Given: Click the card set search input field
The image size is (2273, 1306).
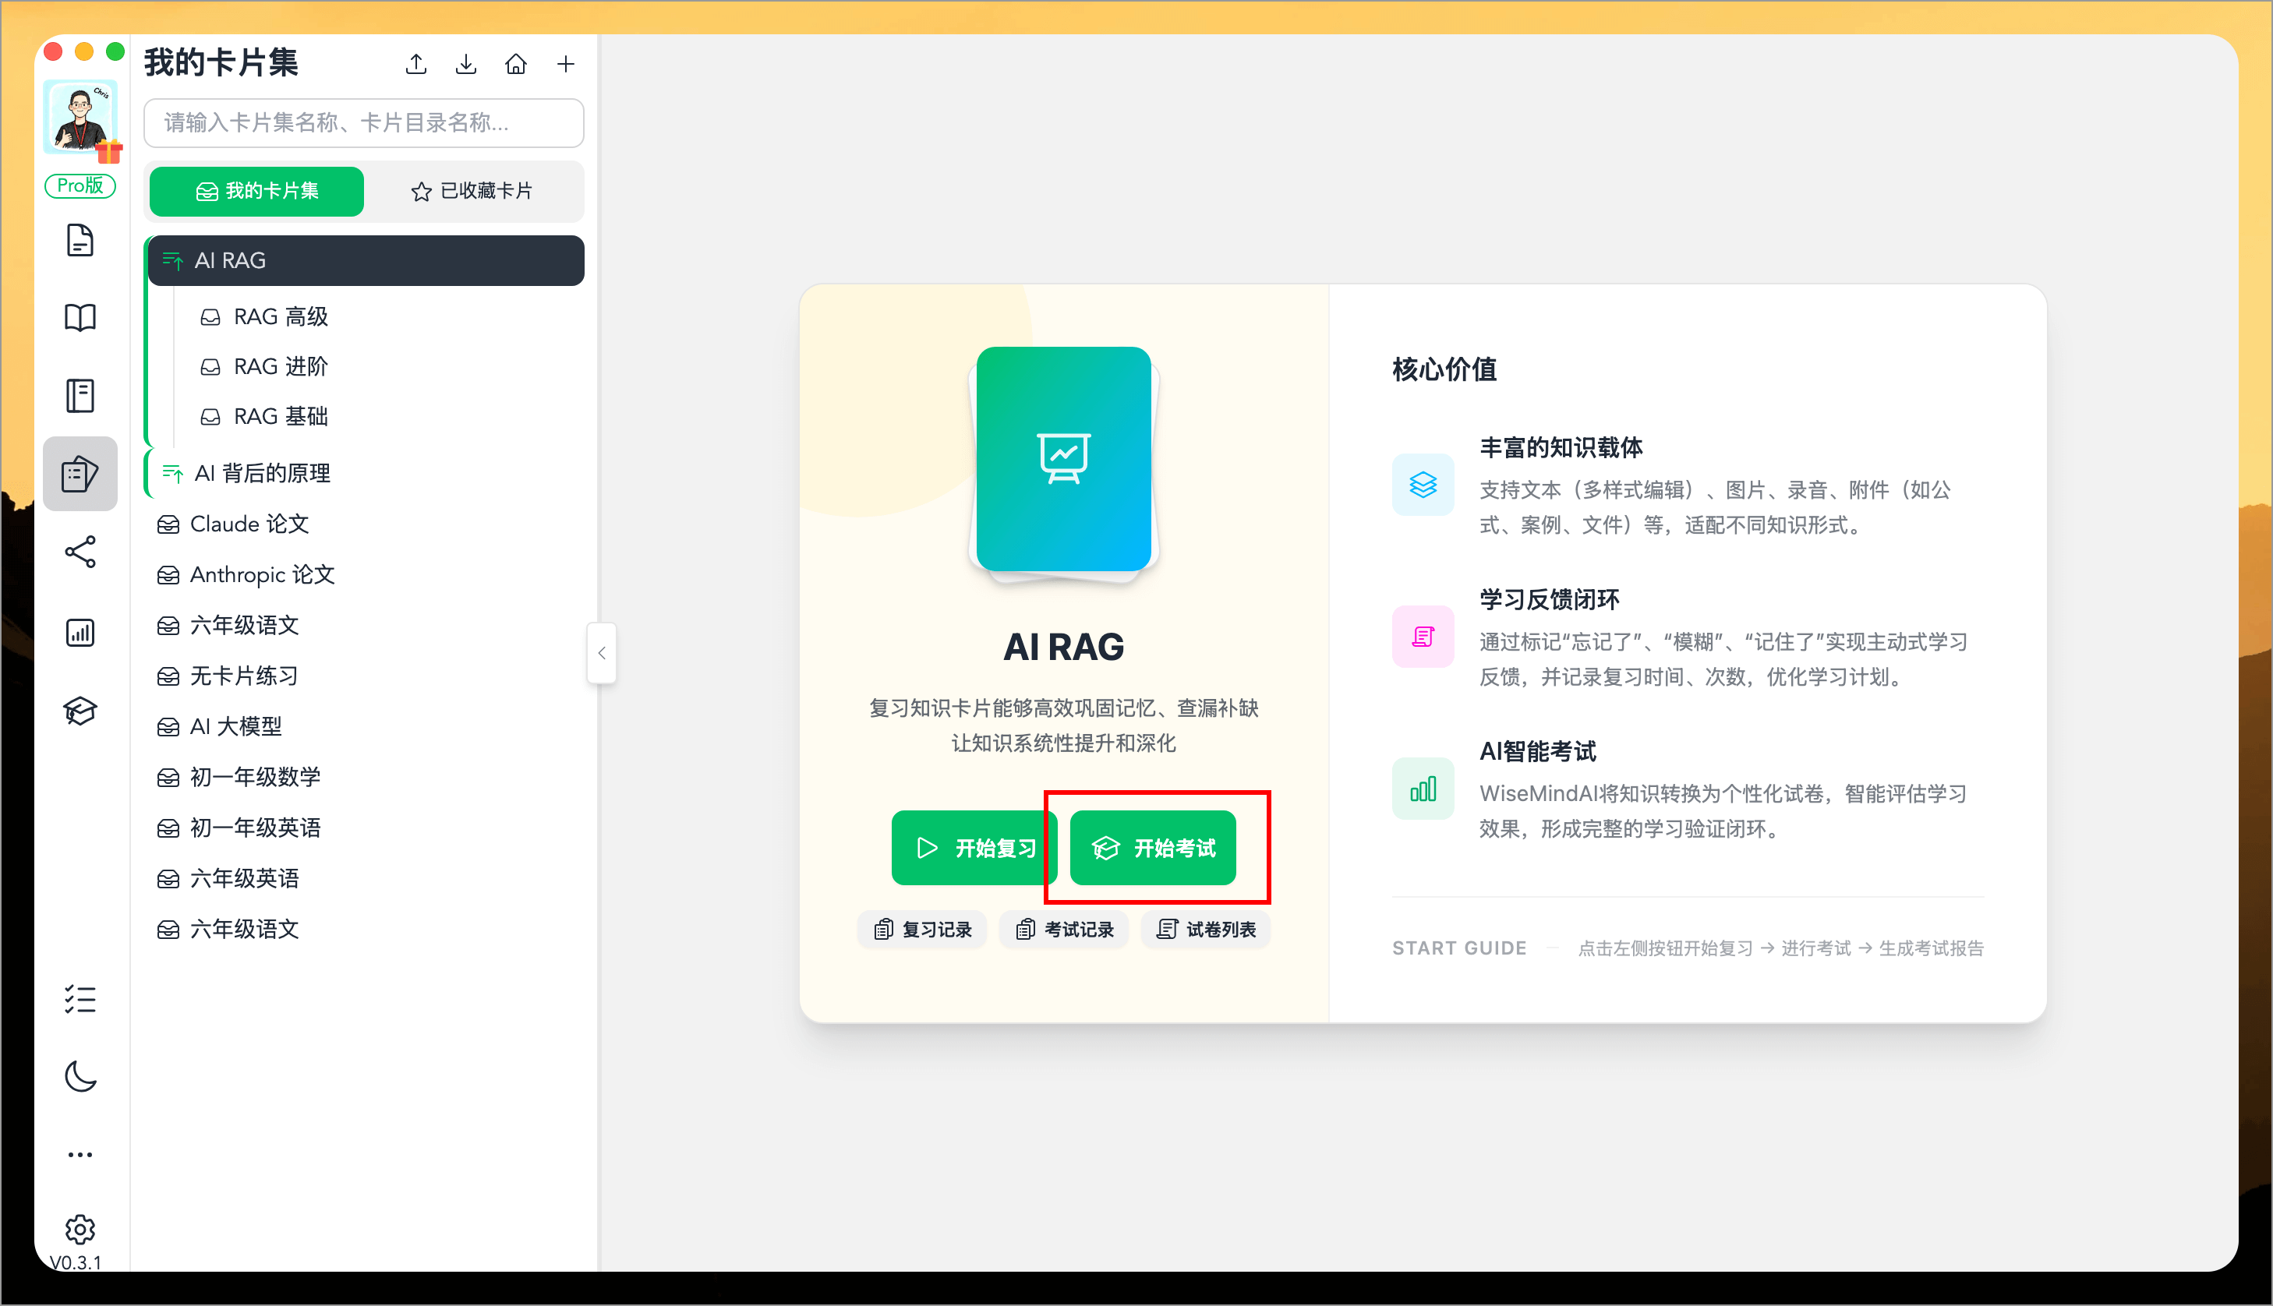Looking at the screenshot, I should (x=363, y=123).
